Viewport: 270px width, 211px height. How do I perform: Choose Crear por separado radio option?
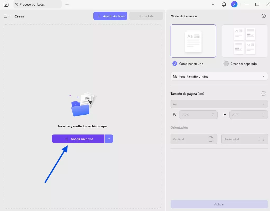(x=226, y=64)
